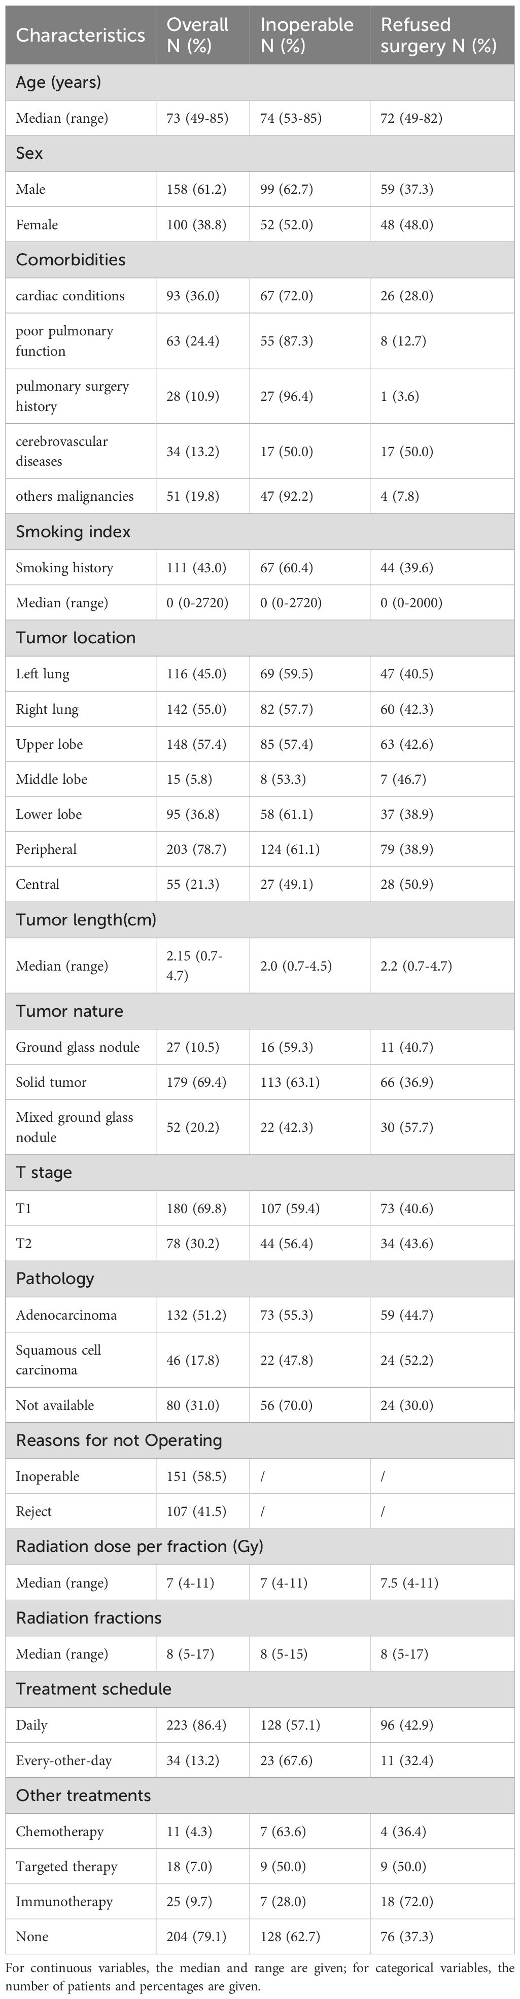Screen dimensions: 520x1999
Task: Select the Age (years) section row
Action: coord(260,82)
